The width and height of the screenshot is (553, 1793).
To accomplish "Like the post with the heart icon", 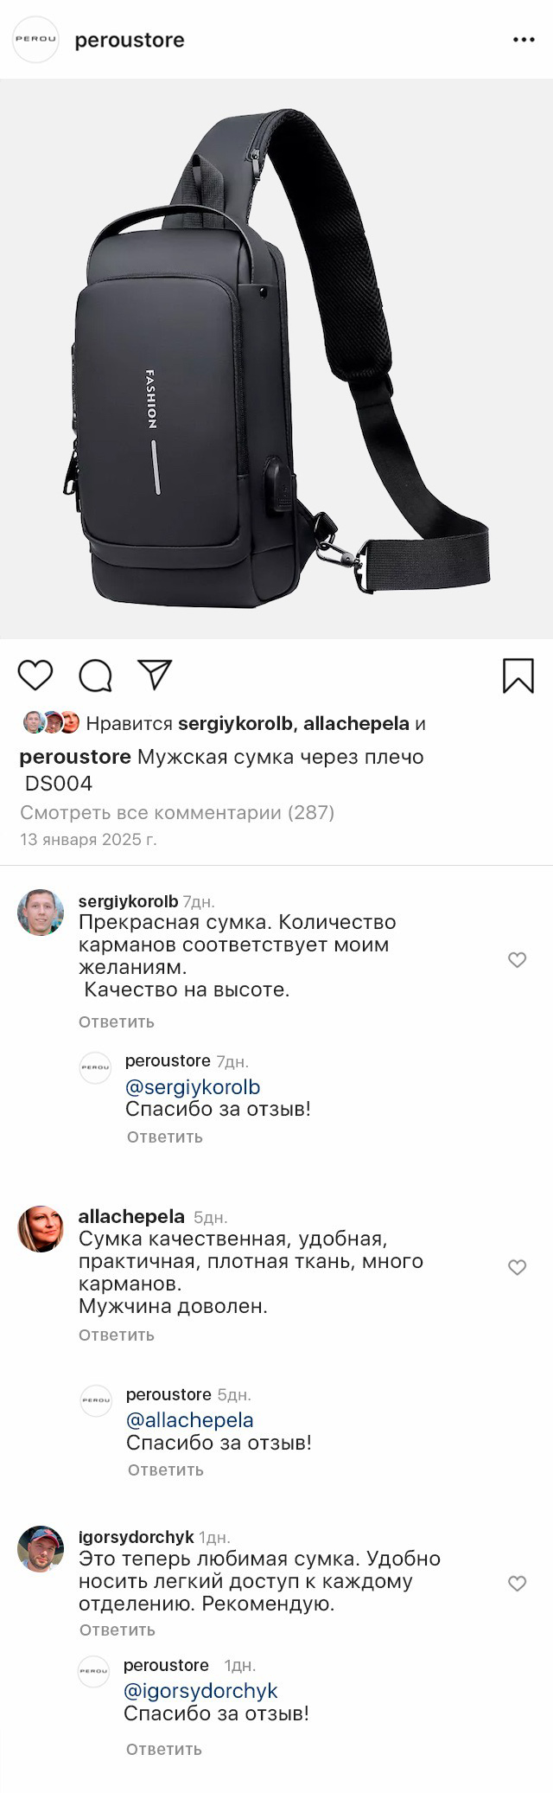I will point(35,675).
